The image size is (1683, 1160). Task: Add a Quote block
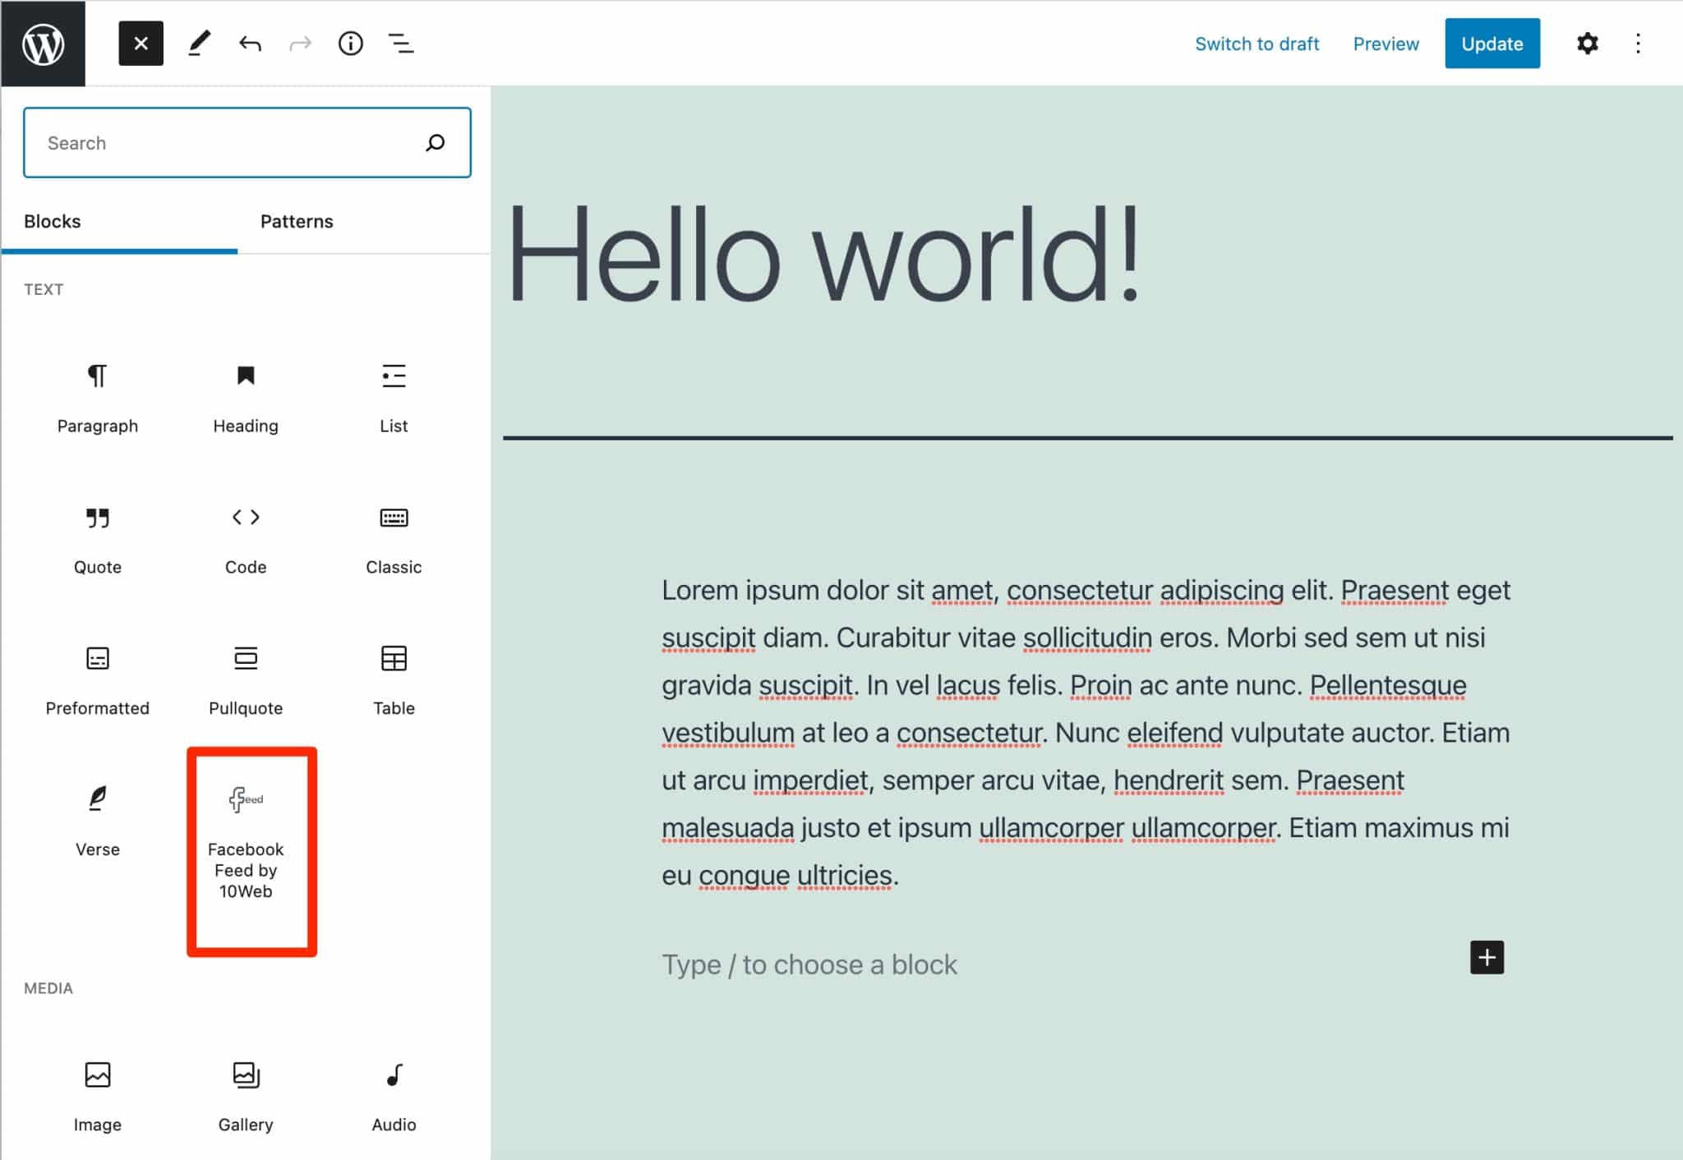click(x=97, y=538)
